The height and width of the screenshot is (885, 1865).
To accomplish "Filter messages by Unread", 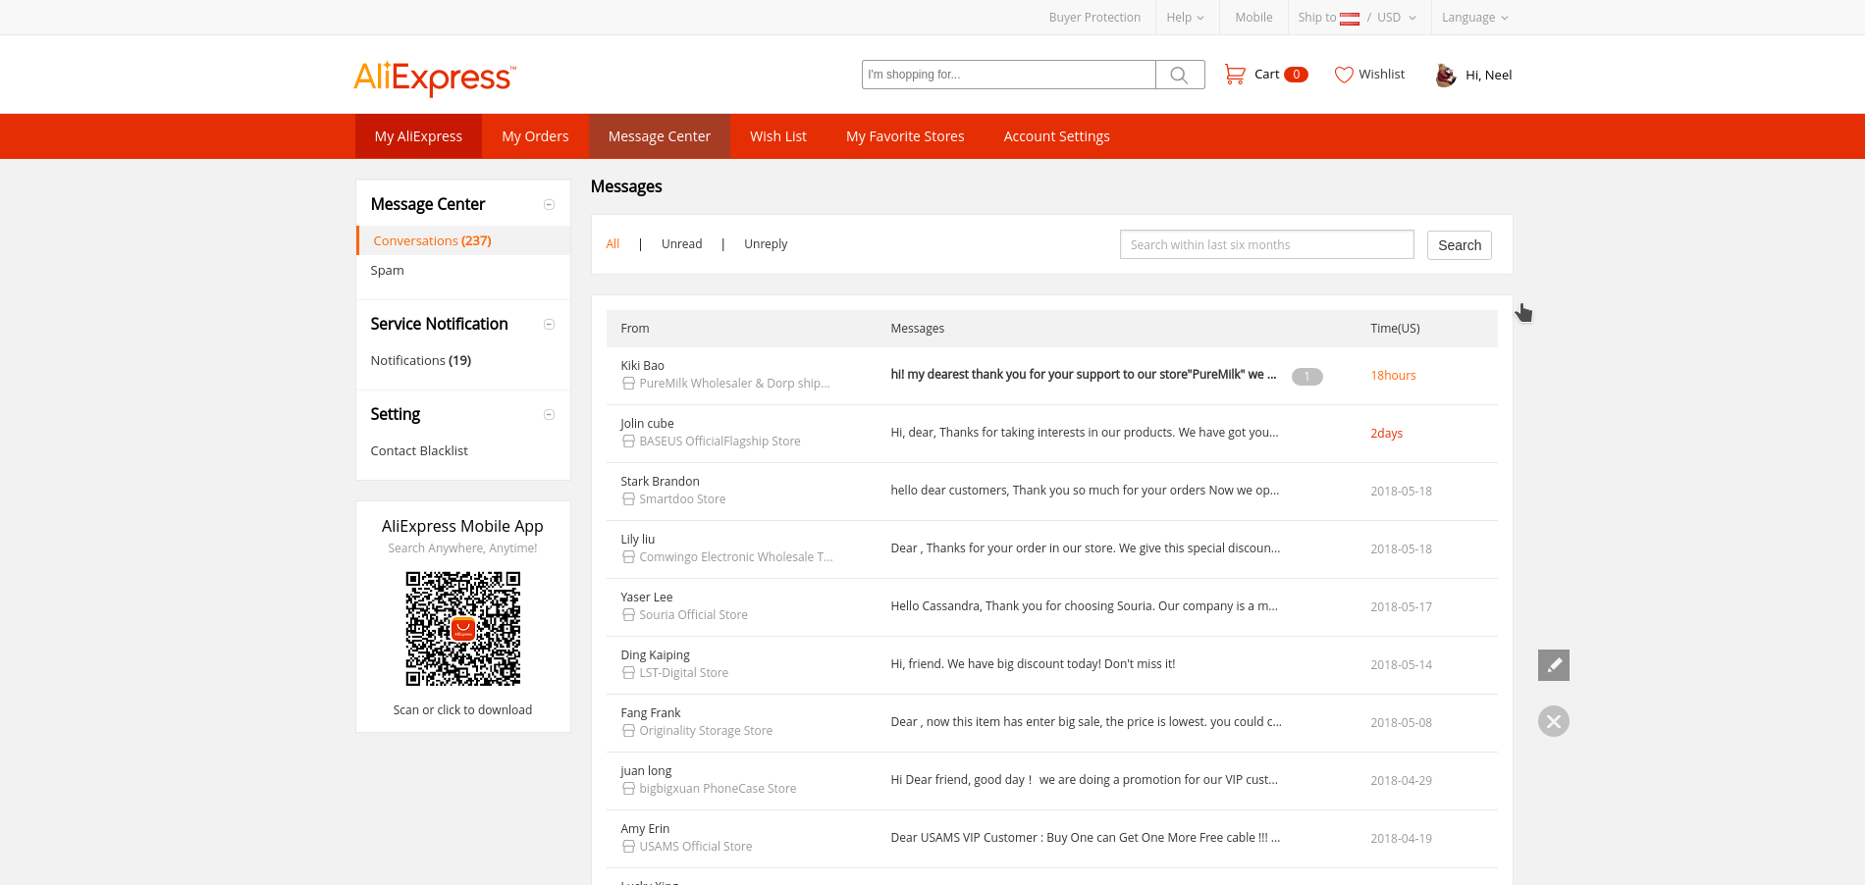I will coord(682,244).
